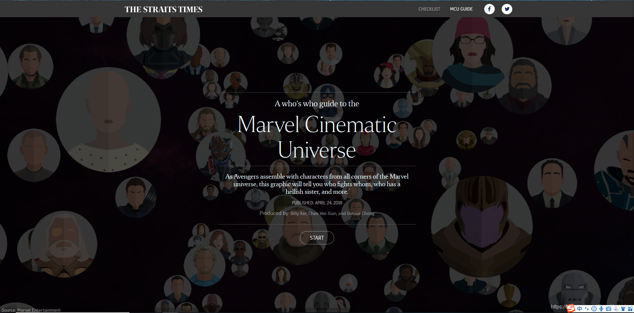Select the Hawkeye portrait with arrows
The width and height of the screenshot is (634, 313).
[136, 197]
